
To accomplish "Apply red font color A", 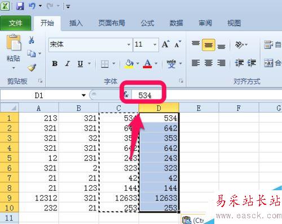I will tap(148, 64).
